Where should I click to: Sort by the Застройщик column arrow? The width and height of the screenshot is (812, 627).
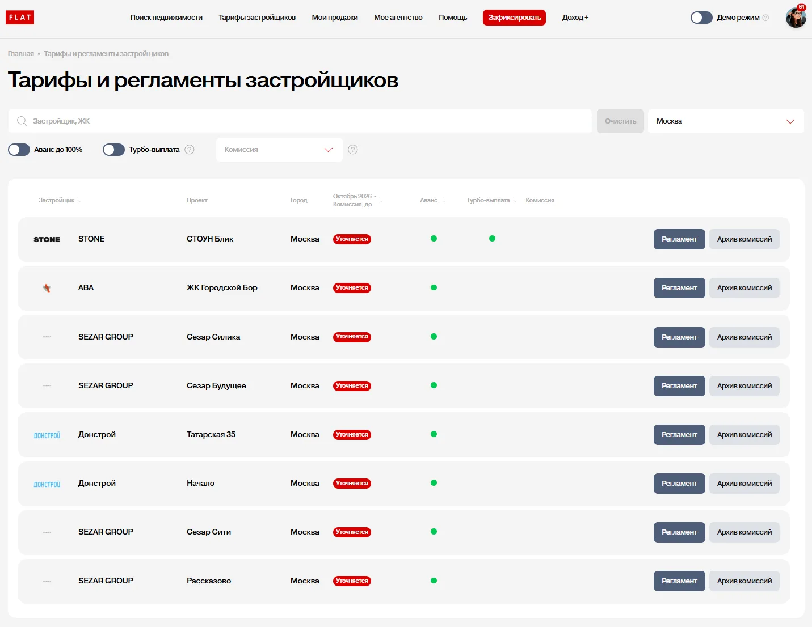(x=79, y=200)
